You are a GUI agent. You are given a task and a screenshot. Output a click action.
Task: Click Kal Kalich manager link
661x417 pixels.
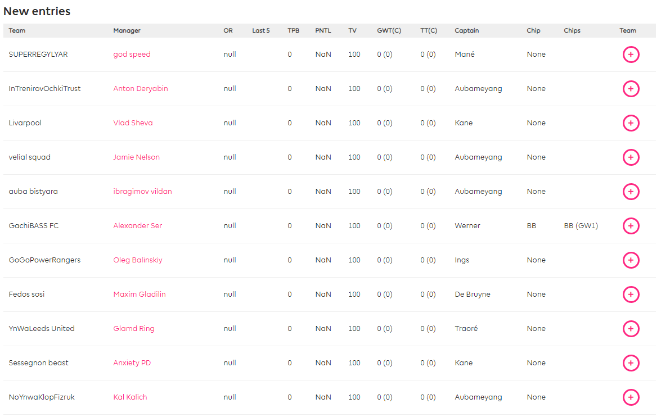tap(130, 397)
